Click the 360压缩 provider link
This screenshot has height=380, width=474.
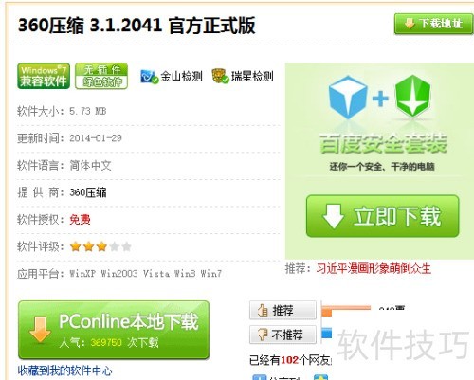(88, 192)
